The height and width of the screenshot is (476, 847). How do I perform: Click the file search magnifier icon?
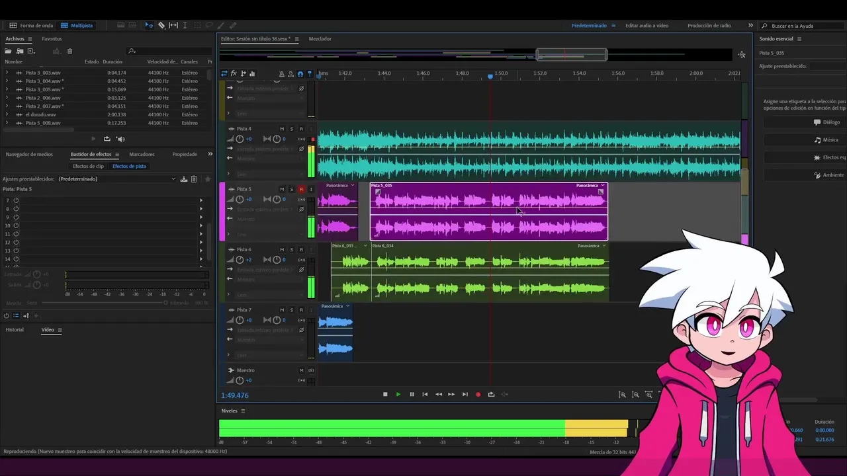(132, 51)
